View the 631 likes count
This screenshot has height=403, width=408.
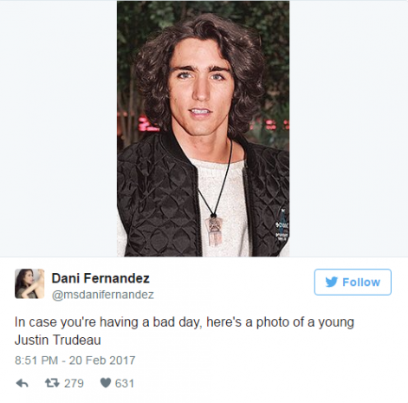(x=125, y=383)
